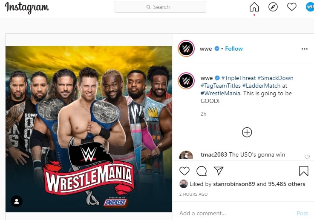Follow the wwe account

point(234,49)
